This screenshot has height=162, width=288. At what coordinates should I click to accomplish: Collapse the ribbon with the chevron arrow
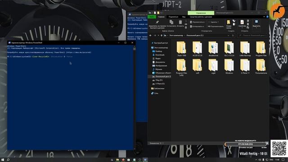click(264, 17)
